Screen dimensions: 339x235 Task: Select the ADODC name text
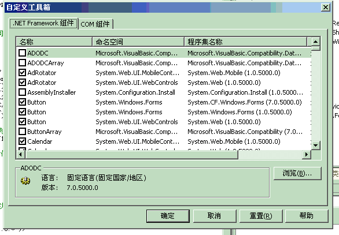(38, 53)
